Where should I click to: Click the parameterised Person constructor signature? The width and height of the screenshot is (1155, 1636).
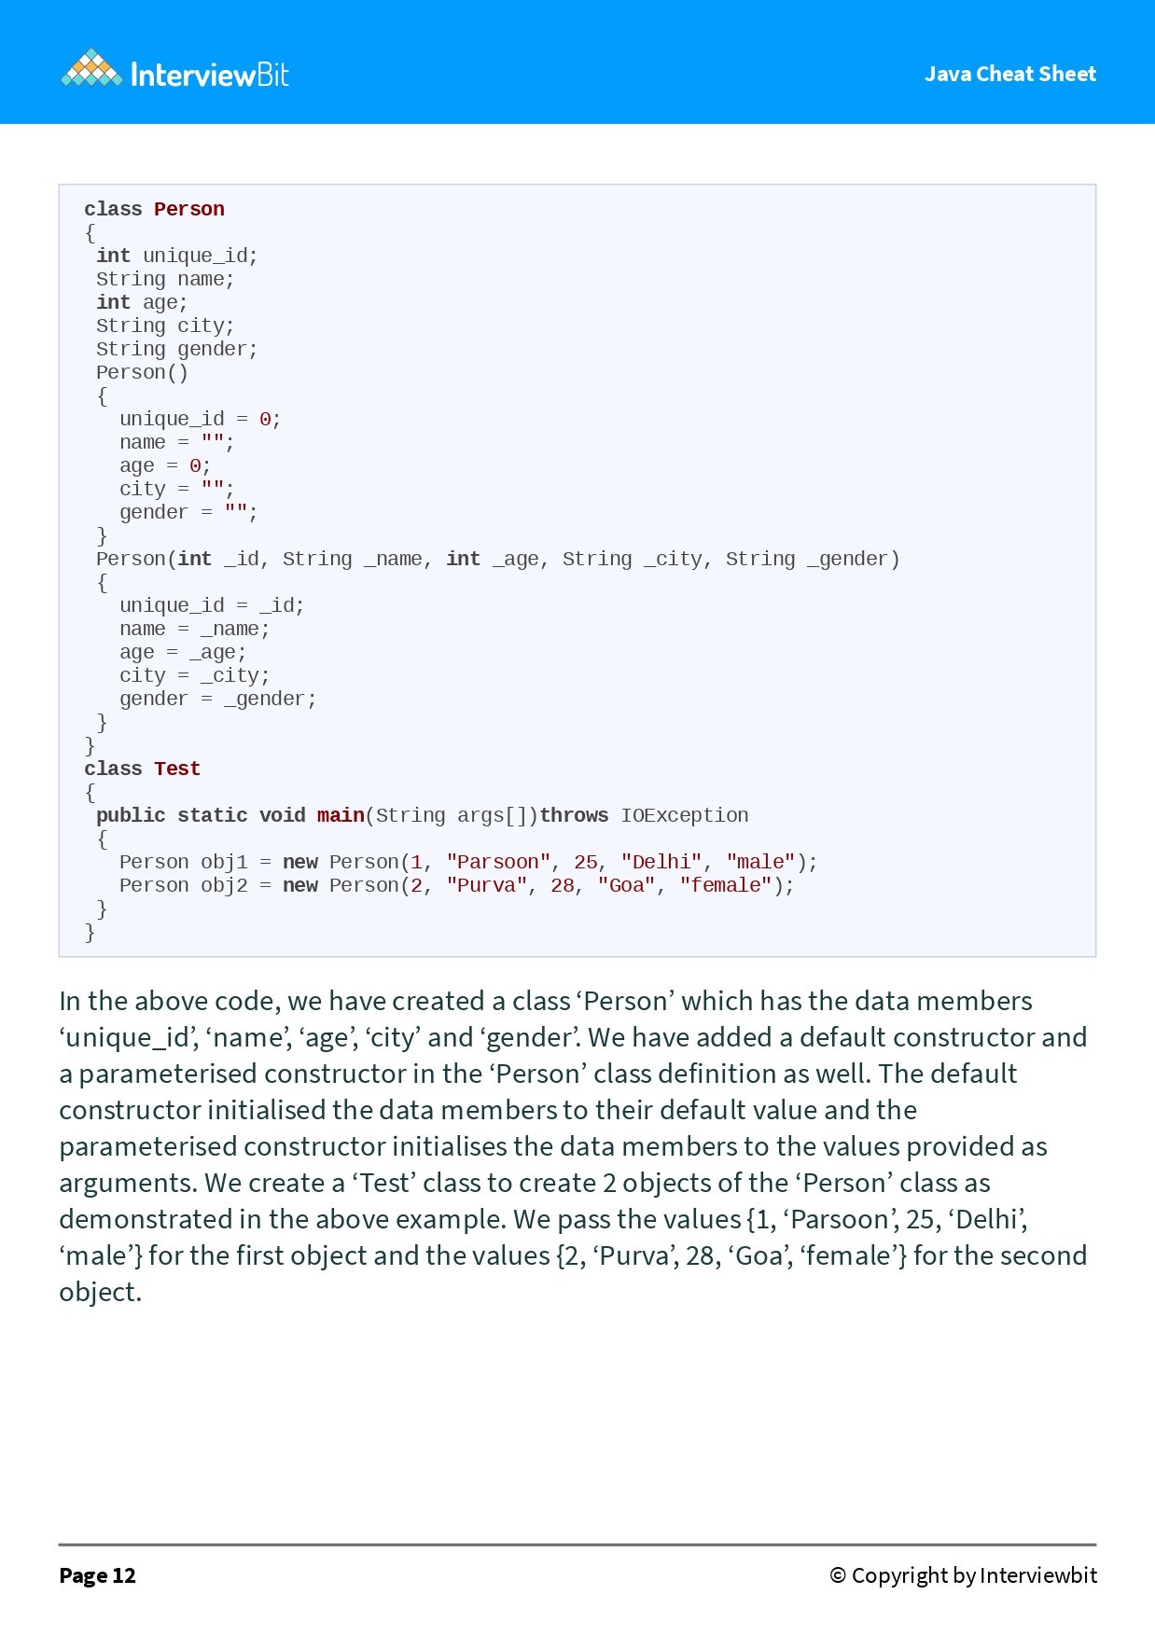[x=498, y=559]
